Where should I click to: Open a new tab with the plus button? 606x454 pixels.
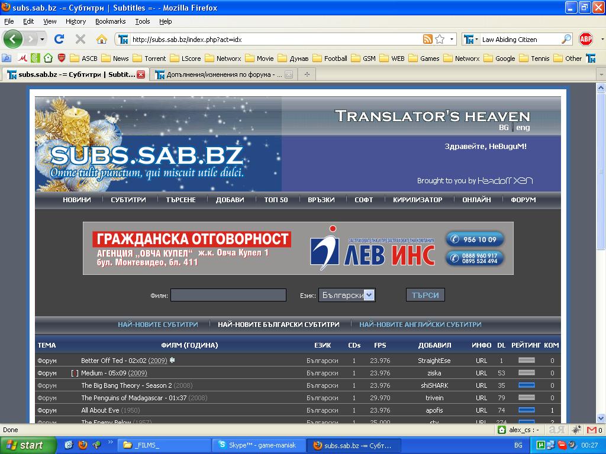coord(307,74)
